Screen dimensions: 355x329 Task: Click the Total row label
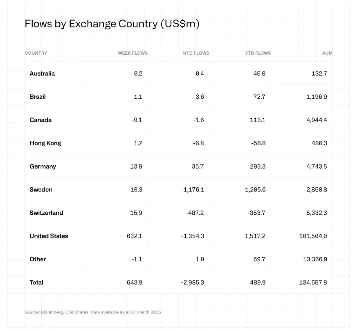tap(36, 282)
